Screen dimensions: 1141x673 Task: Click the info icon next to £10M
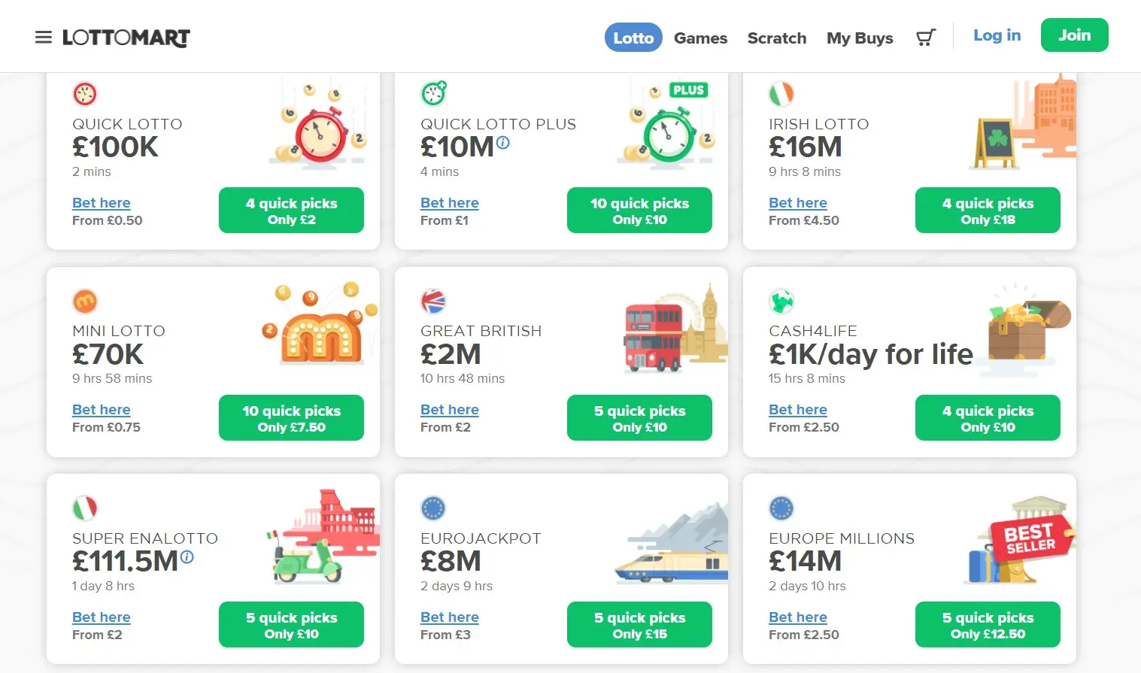click(x=503, y=142)
